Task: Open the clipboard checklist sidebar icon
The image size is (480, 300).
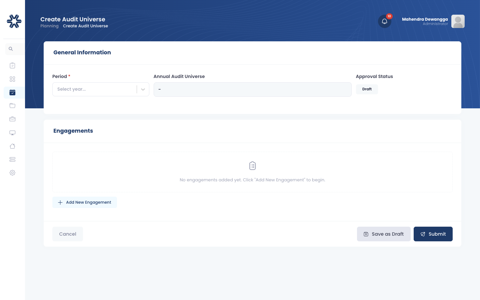Action: tap(12, 65)
